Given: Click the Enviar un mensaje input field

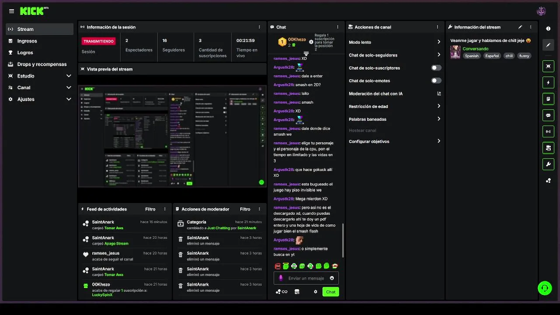Looking at the screenshot, I should (x=306, y=278).
